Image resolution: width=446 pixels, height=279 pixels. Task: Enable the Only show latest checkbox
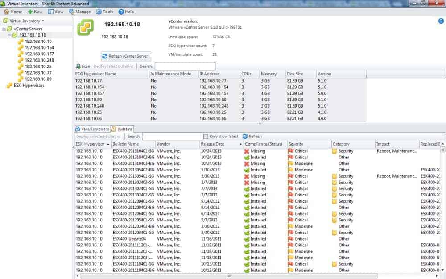[x=206, y=136]
